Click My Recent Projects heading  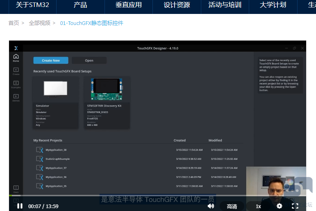click(48, 140)
